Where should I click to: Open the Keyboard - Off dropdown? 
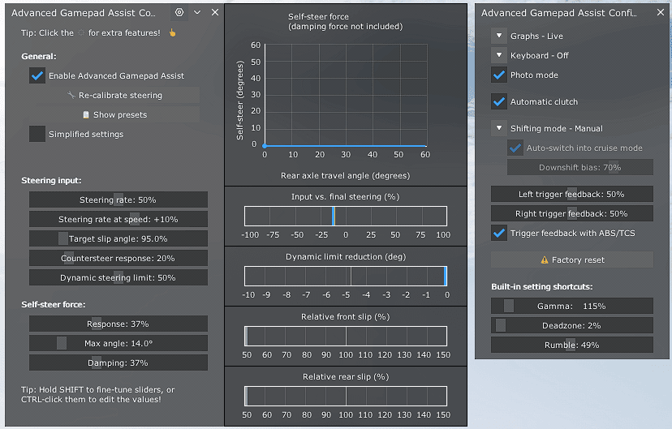(499, 55)
